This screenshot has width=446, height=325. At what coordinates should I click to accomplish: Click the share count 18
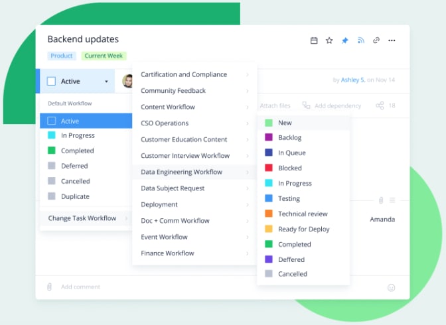[392, 105]
